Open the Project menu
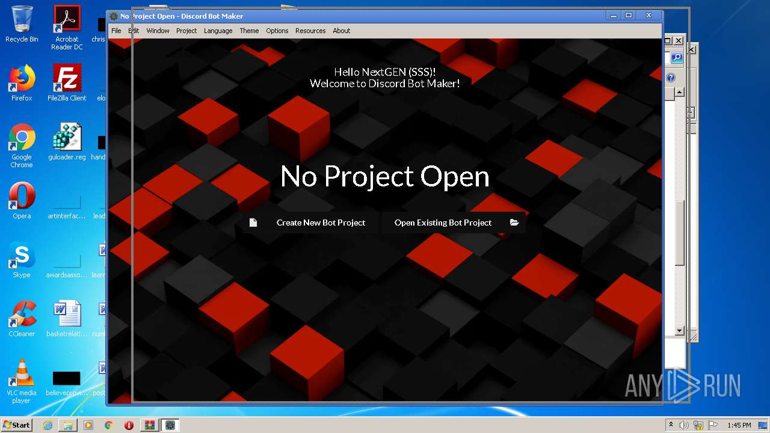The image size is (770, 433). point(186,31)
